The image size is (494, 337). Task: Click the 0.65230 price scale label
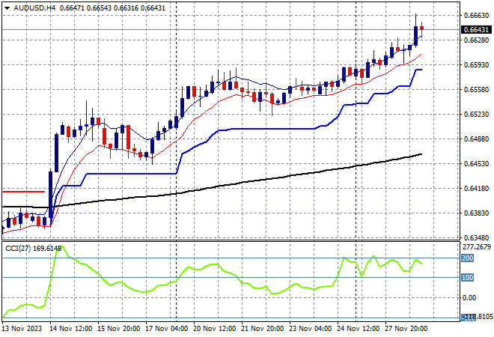pyautogui.click(x=477, y=114)
